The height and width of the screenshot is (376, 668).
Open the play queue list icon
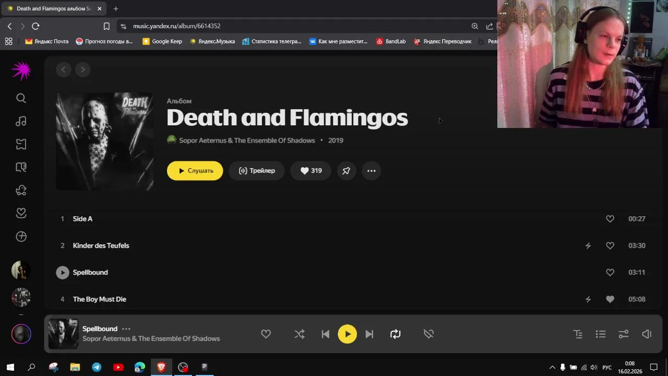pyautogui.click(x=601, y=334)
